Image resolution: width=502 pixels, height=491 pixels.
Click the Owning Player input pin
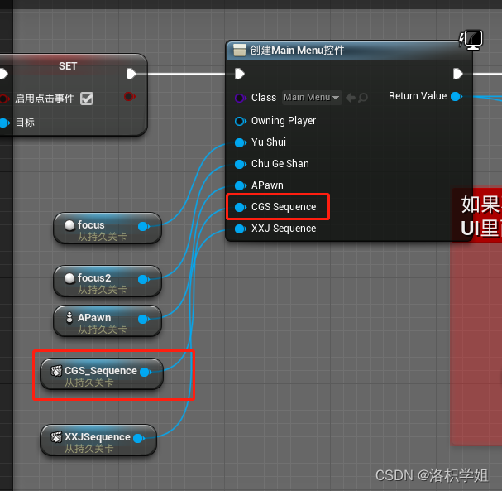(x=241, y=122)
